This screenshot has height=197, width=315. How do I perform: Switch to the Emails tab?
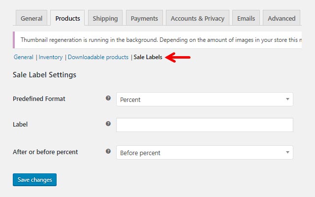coord(246,18)
